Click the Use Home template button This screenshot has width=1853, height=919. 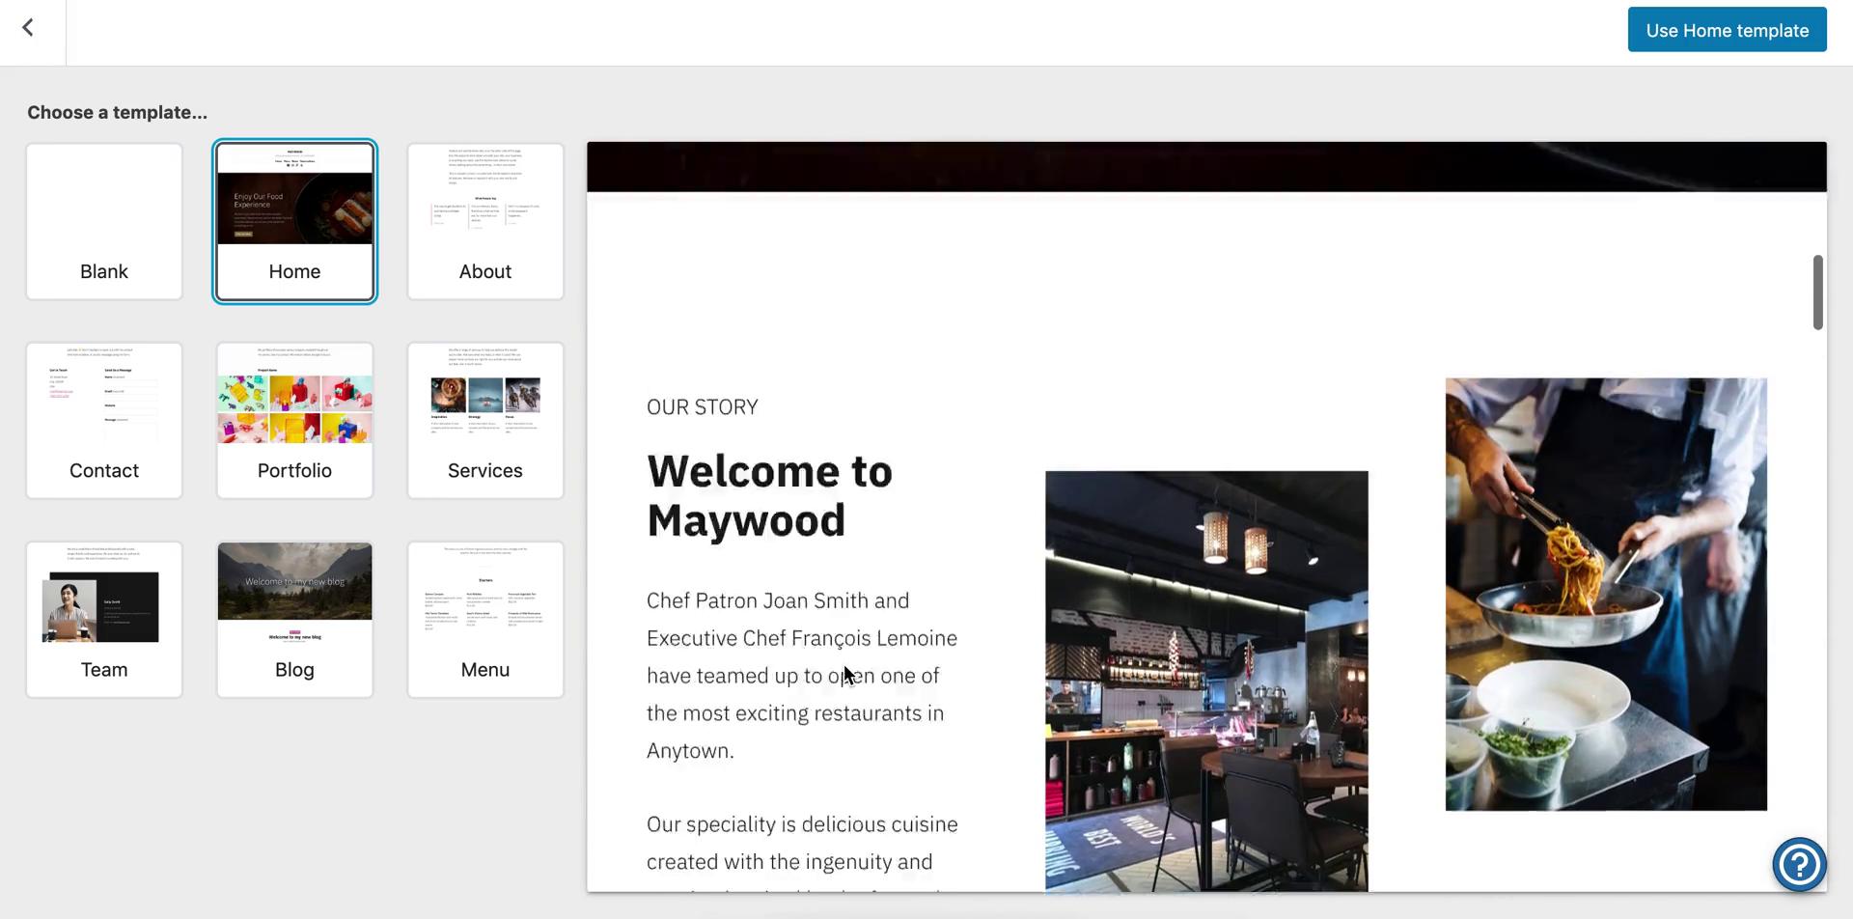[x=1727, y=30]
